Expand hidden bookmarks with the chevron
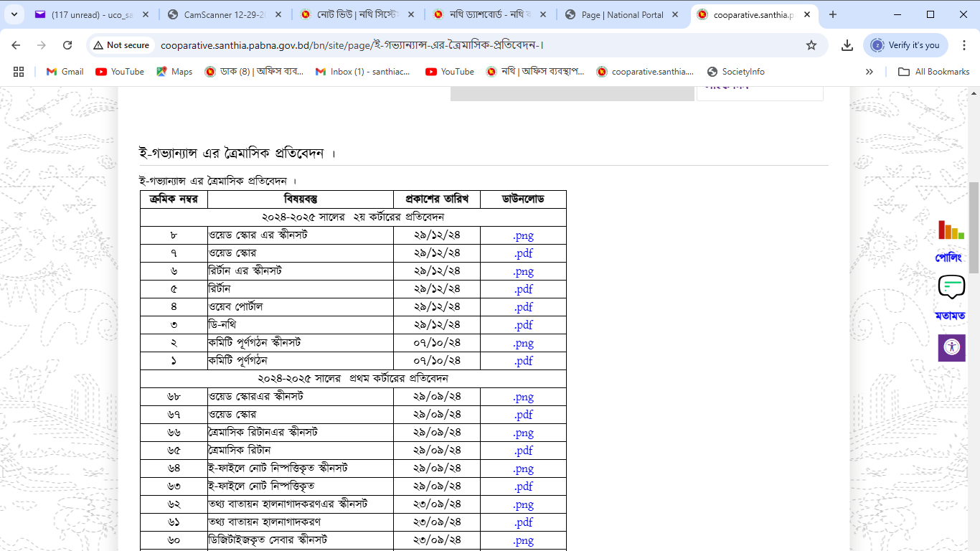 click(870, 72)
